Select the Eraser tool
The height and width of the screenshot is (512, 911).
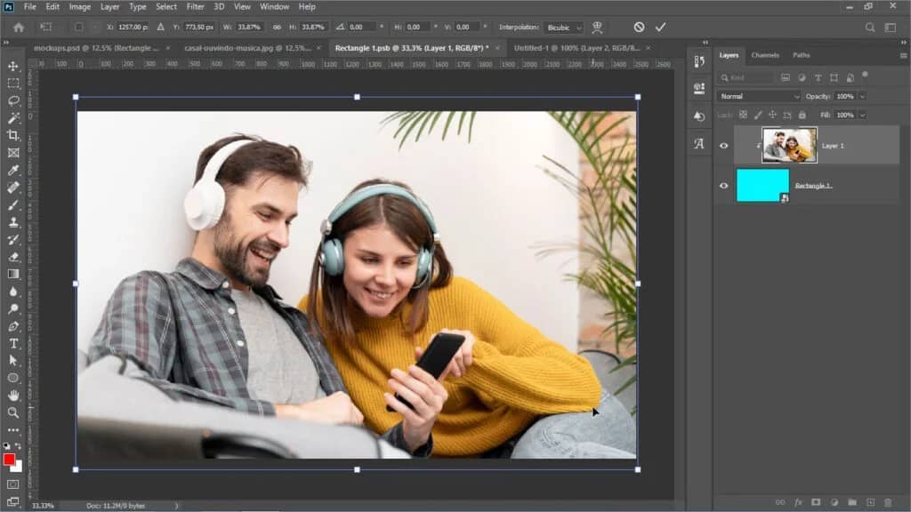point(13,257)
